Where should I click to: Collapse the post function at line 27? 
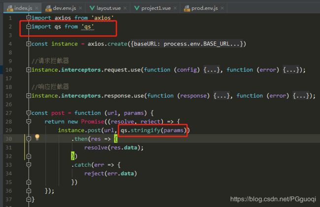pos(29,113)
